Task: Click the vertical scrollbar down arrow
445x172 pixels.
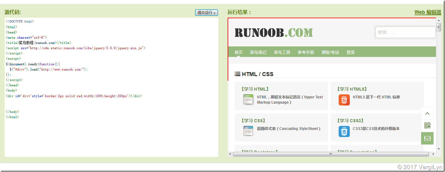Action: coord(438,149)
